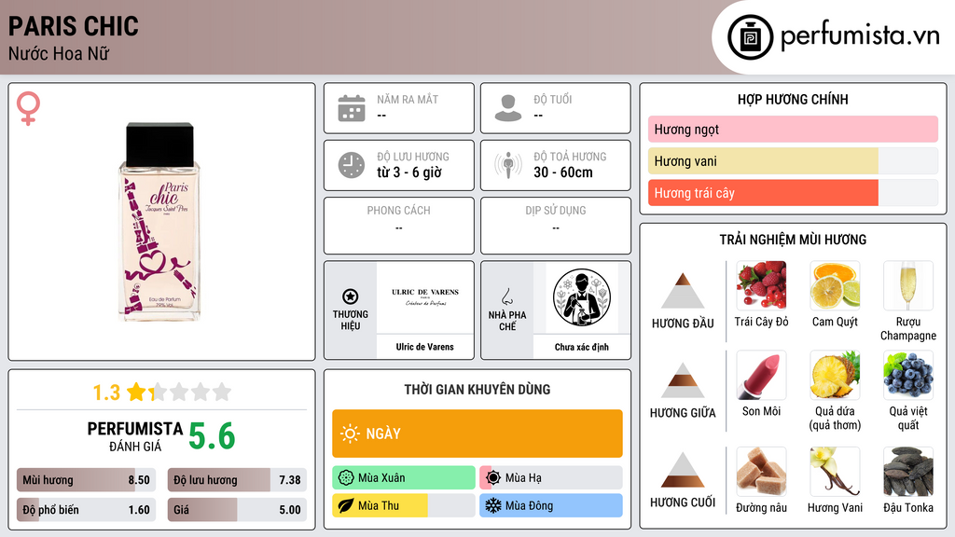Click the Hương ngọt accord bar

[x=793, y=129]
